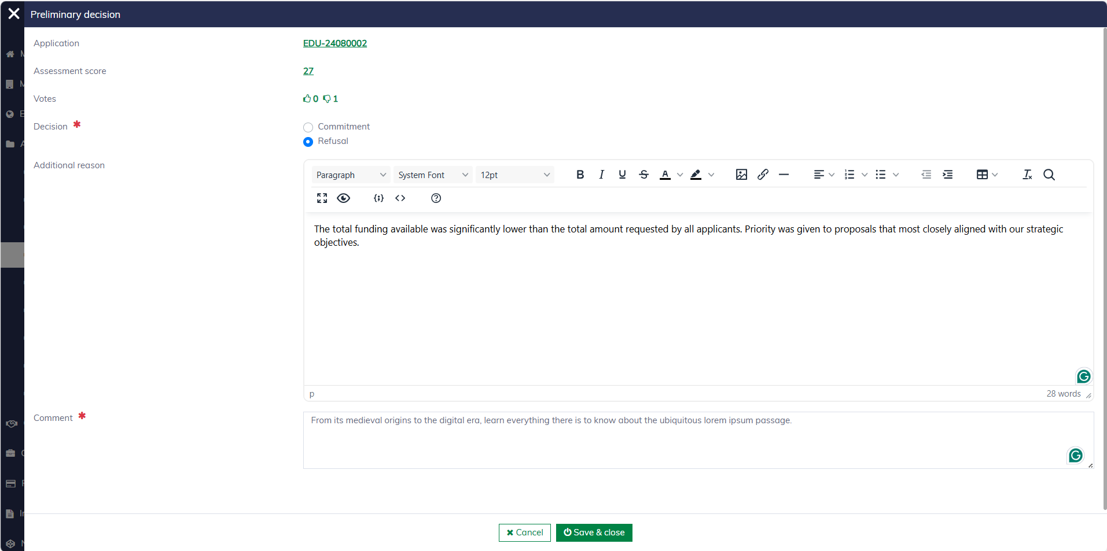Click the editor help icon
The height and width of the screenshot is (551, 1107).
point(436,198)
